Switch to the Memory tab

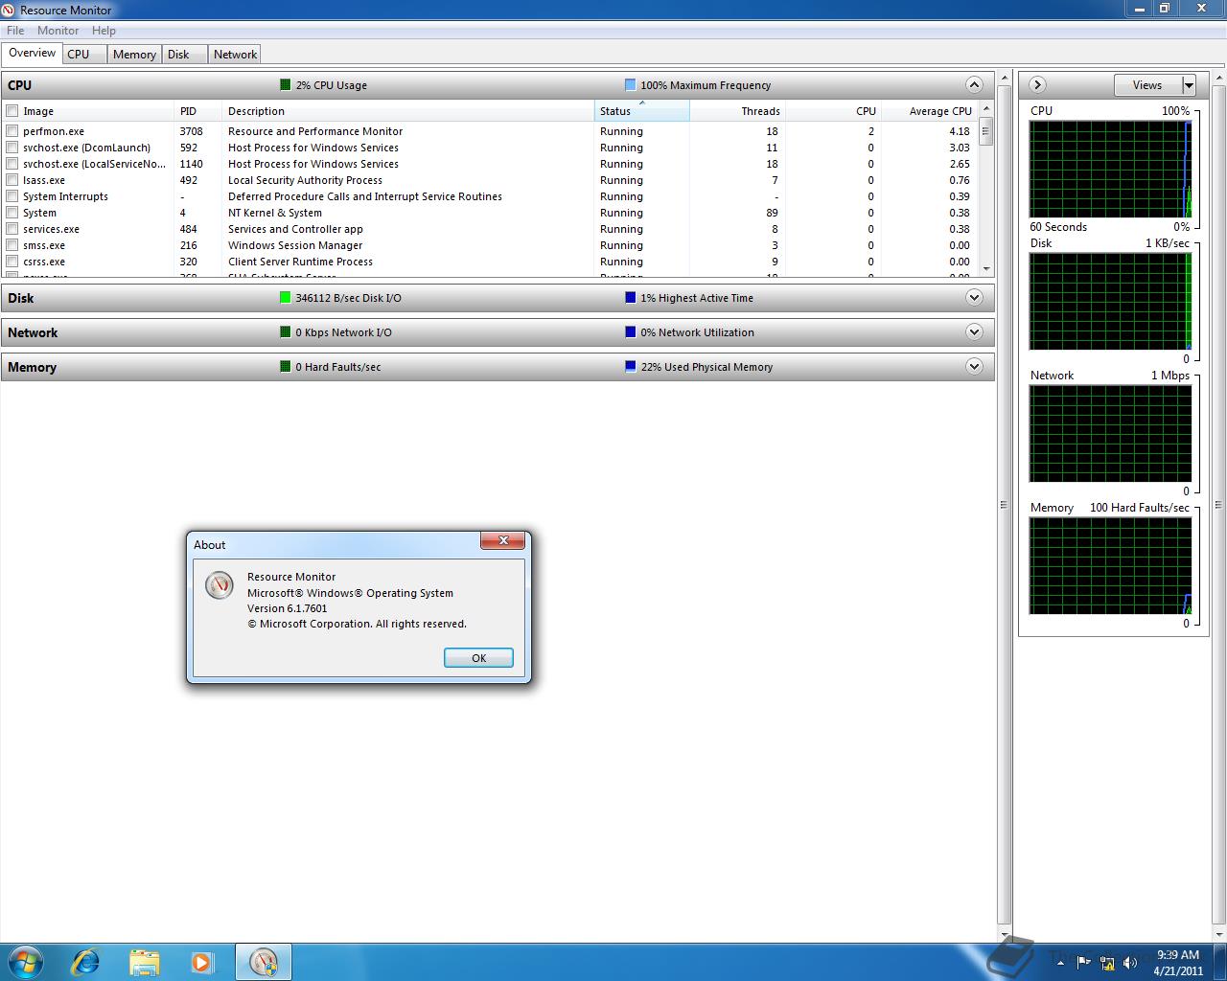(134, 55)
